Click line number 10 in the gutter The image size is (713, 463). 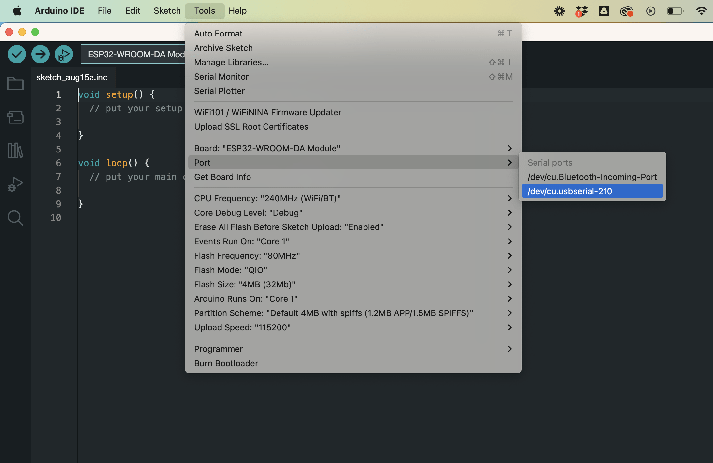tap(56, 218)
